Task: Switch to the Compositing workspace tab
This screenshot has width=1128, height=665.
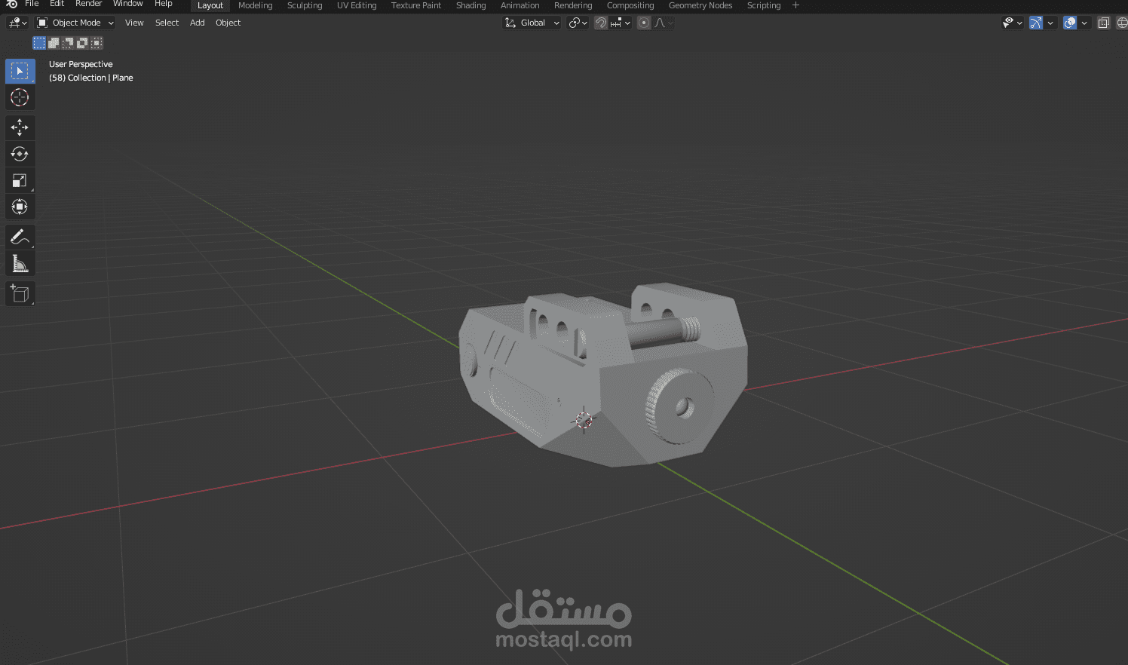Action: click(630, 5)
